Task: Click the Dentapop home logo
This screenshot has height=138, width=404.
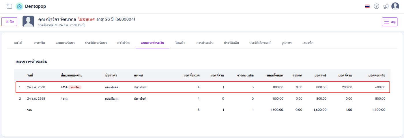Action: pos(19,6)
